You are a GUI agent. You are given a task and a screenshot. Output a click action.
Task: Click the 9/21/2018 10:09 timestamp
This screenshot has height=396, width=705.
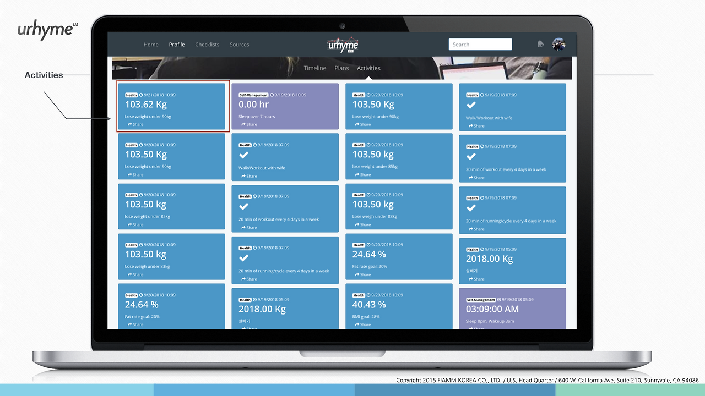click(160, 95)
